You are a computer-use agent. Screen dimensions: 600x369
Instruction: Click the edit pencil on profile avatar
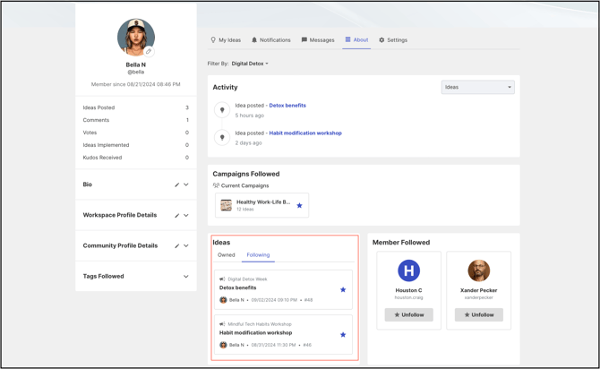(149, 51)
